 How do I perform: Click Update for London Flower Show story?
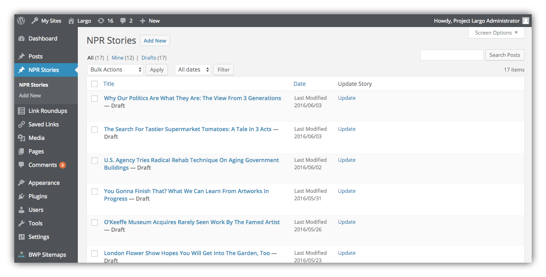(x=347, y=253)
